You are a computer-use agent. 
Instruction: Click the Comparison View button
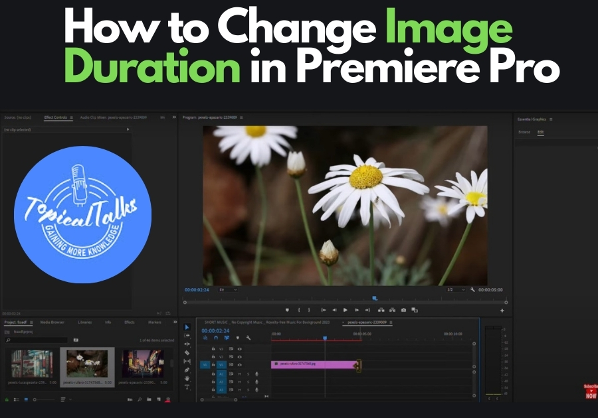coord(415,310)
